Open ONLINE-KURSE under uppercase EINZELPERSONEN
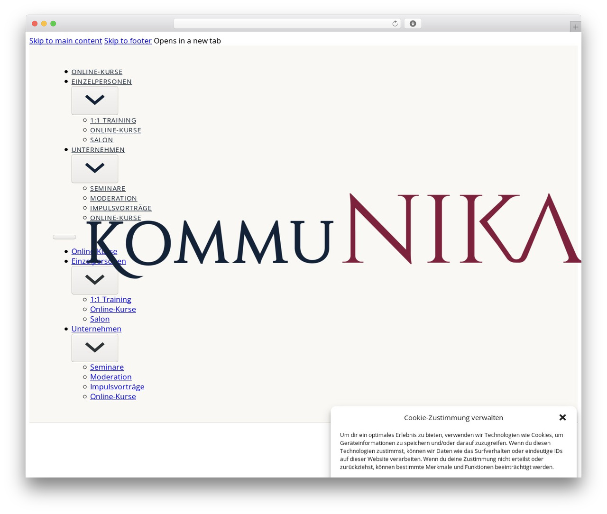The image size is (607, 514). point(116,130)
